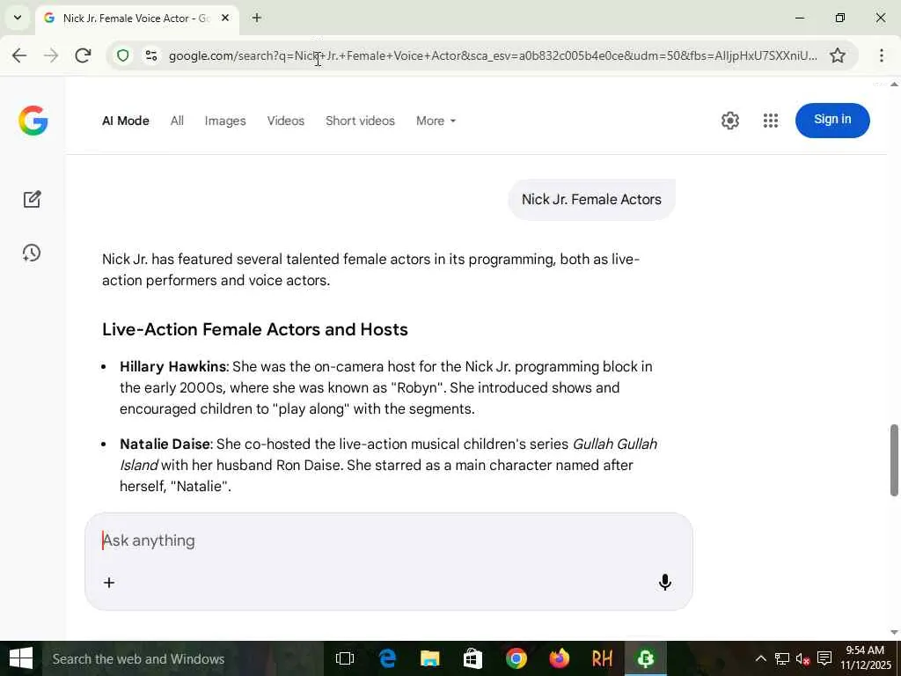Click the plus attach icon in Ask anything box
This screenshot has width=901, height=676.
(109, 583)
